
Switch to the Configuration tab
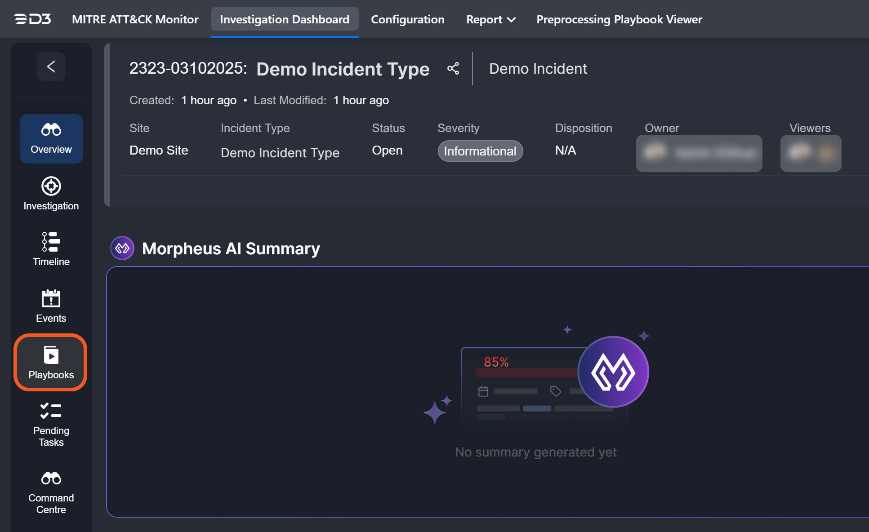pos(407,19)
